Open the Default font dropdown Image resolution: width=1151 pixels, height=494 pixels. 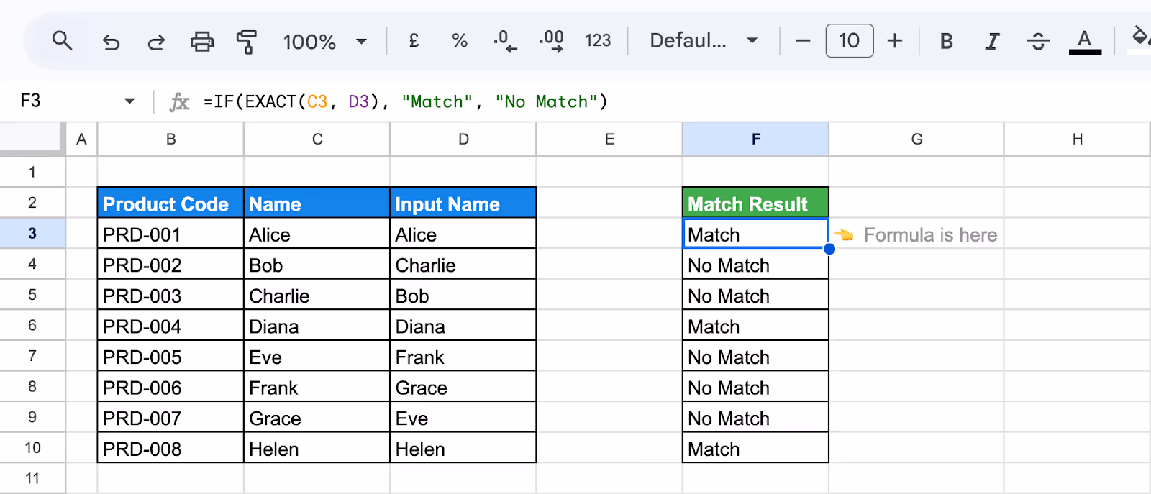click(704, 41)
